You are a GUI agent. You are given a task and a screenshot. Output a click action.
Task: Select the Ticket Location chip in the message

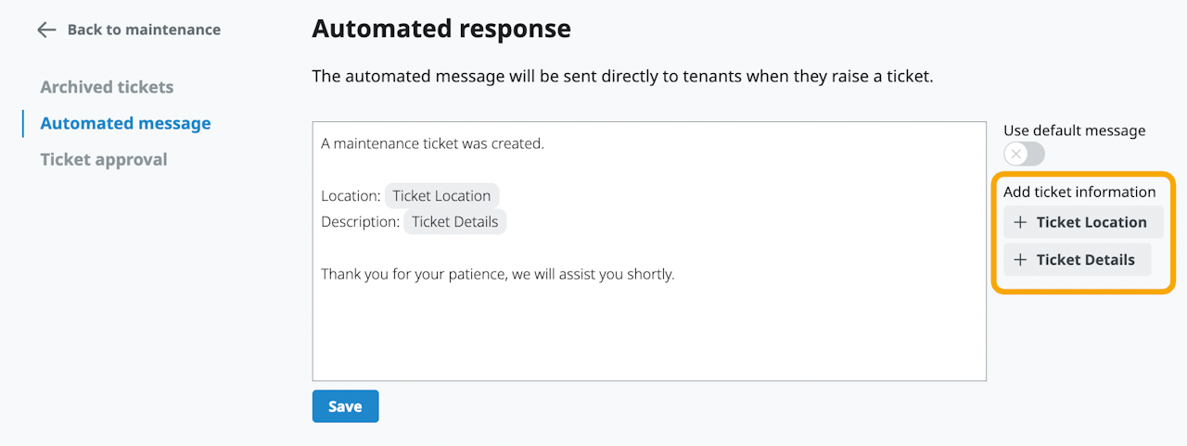pyautogui.click(x=441, y=196)
